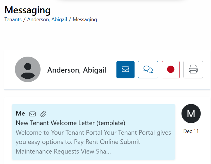The height and width of the screenshot is (164, 211).
Task: Go to Tenants breadcrumb link
Action: pos(13,19)
